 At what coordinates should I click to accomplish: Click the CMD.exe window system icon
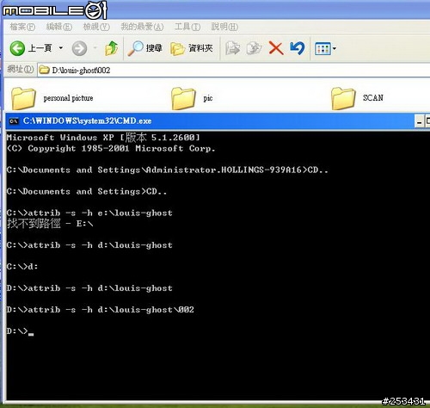point(14,121)
